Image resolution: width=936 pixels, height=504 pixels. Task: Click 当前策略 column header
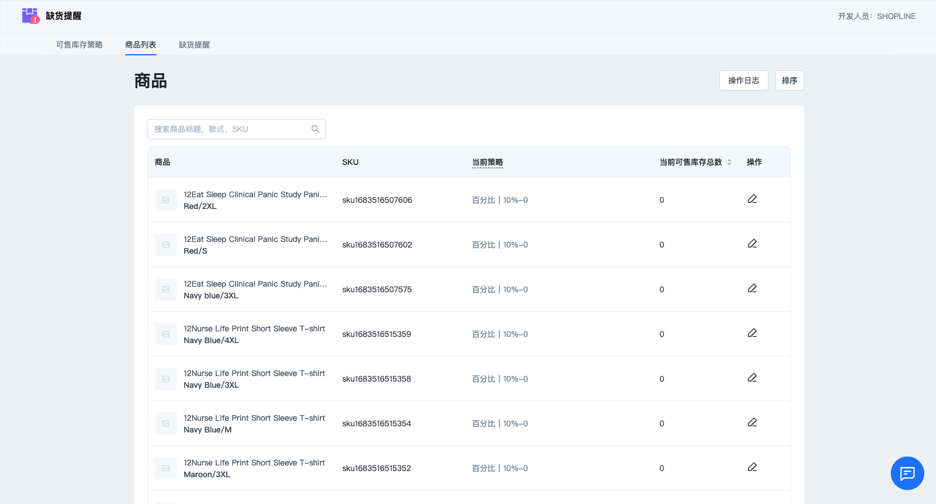(x=488, y=162)
